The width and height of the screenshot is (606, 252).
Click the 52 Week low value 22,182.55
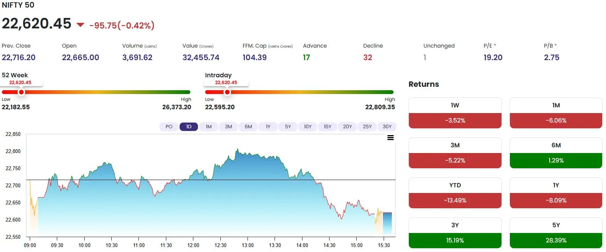click(x=16, y=107)
